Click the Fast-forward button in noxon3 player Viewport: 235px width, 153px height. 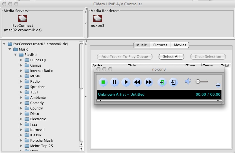point(148,82)
